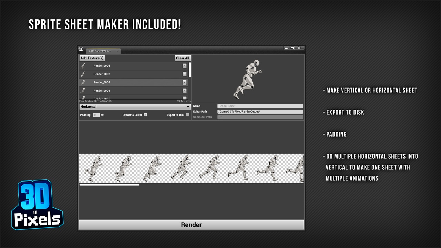Click the texture list vertical scrollbar
The image size is (441, 248).
[x=190, y=70]
